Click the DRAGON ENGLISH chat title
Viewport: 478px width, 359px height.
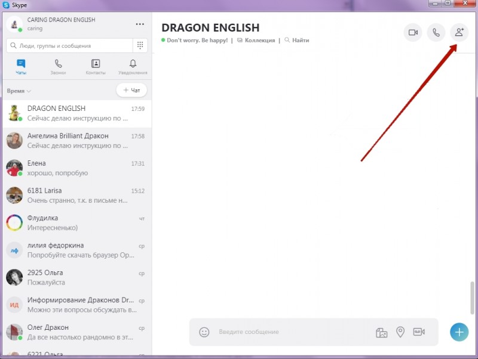coord(210,27)
